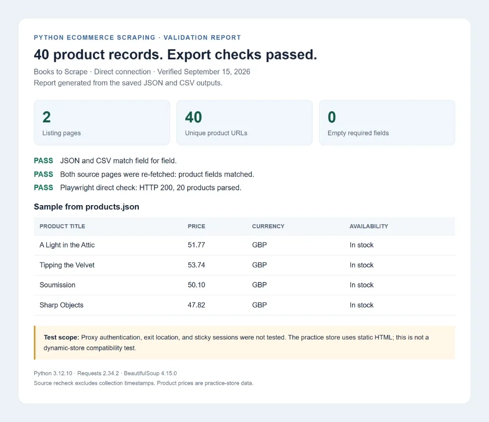Click the Python 3.12.10 version footer
This screenshot has height=422, width=489.
click(x=53, y=374)
